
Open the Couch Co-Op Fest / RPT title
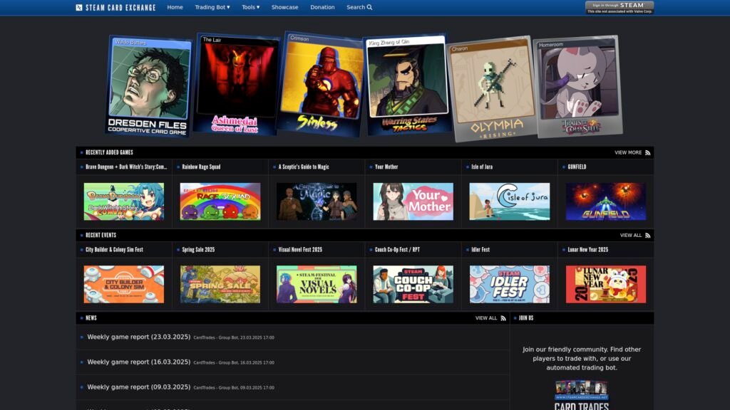coord(397,250)
